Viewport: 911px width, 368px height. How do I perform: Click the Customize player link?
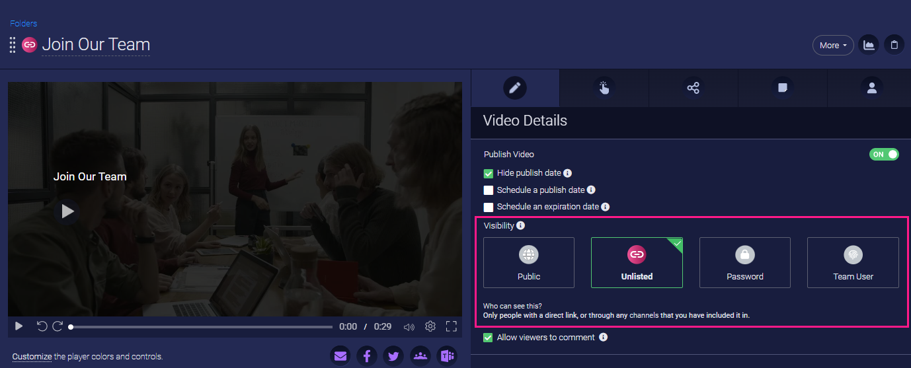32,357
